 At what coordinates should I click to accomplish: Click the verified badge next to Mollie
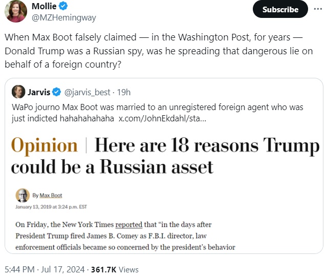click(x=63, y=7)
